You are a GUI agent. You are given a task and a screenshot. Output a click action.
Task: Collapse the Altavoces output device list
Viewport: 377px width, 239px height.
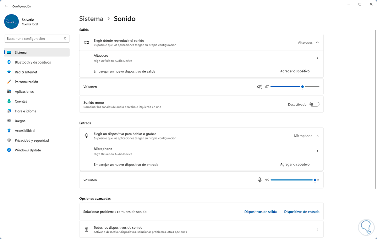pyautogui.click(x=317, y=42)
